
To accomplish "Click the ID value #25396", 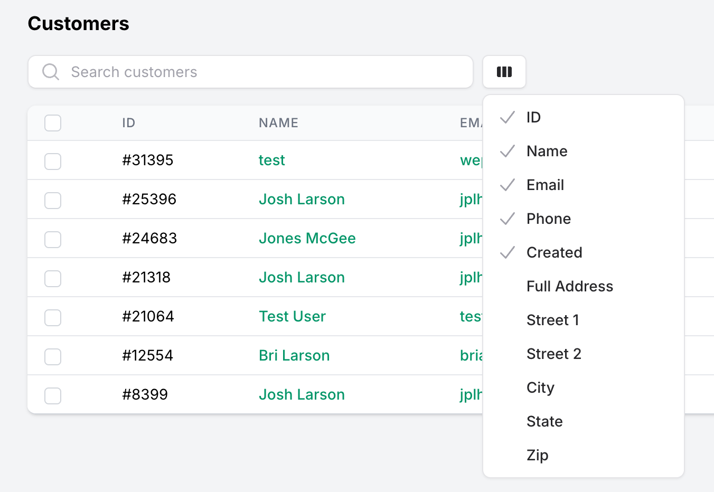I will [x=149, y=199].
